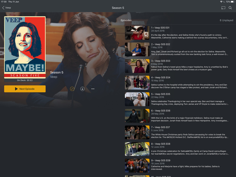Click the '19 June 2016' air date
The width and height of the screenshot is (236, 177).
point(158,163)
